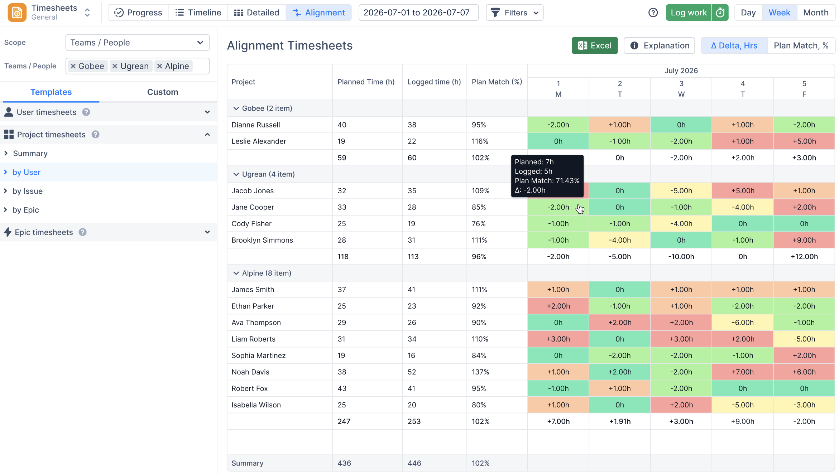Start the timer with the stopwatch icon
The width and height of the screenshot is (839, 474).
720,13
